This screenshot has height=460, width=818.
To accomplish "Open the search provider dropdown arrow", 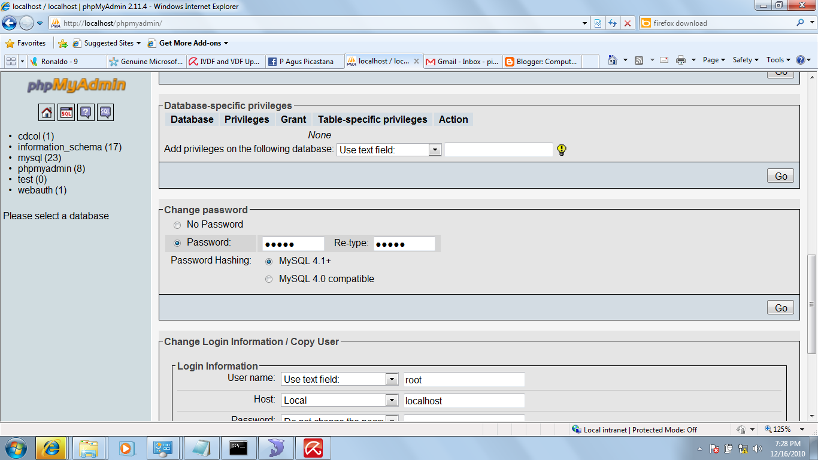I will (812, 23).
